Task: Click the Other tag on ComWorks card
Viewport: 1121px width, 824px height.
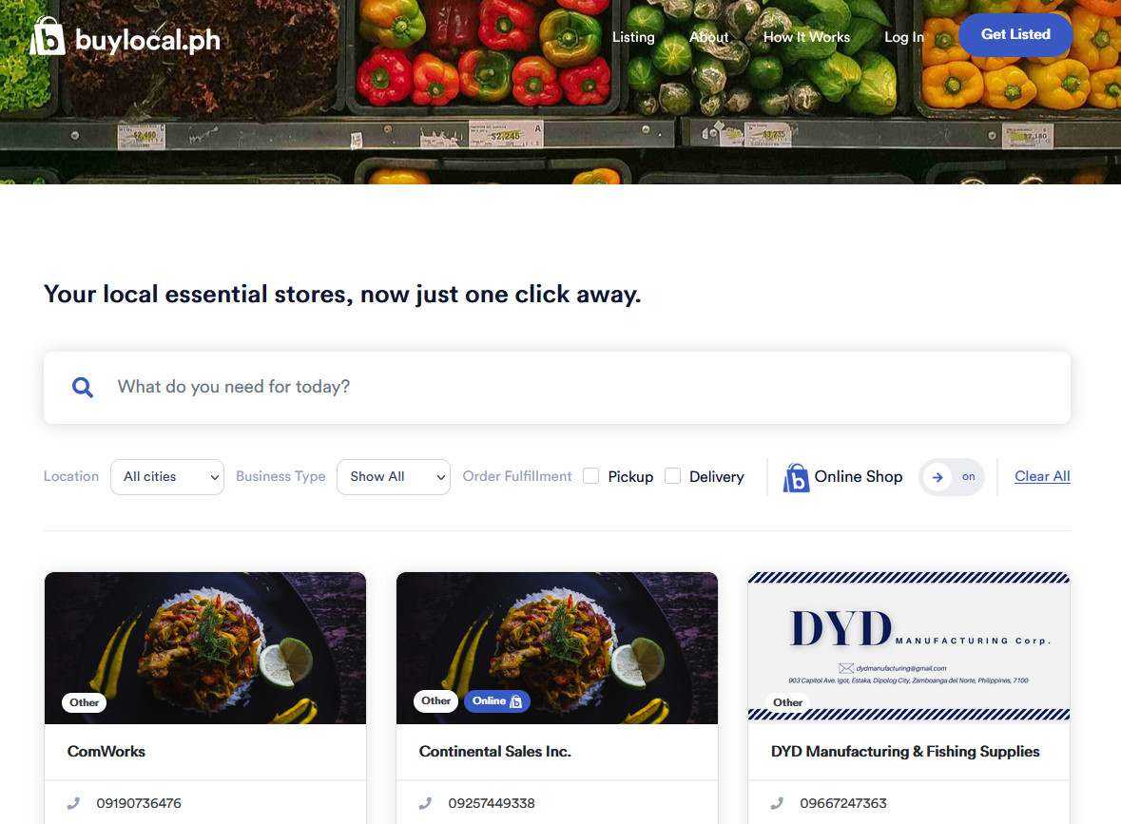Action: point(85,702)
